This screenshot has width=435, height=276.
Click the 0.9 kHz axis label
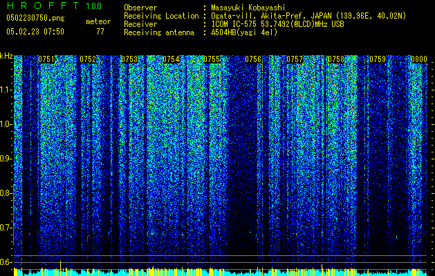(6, 159)
